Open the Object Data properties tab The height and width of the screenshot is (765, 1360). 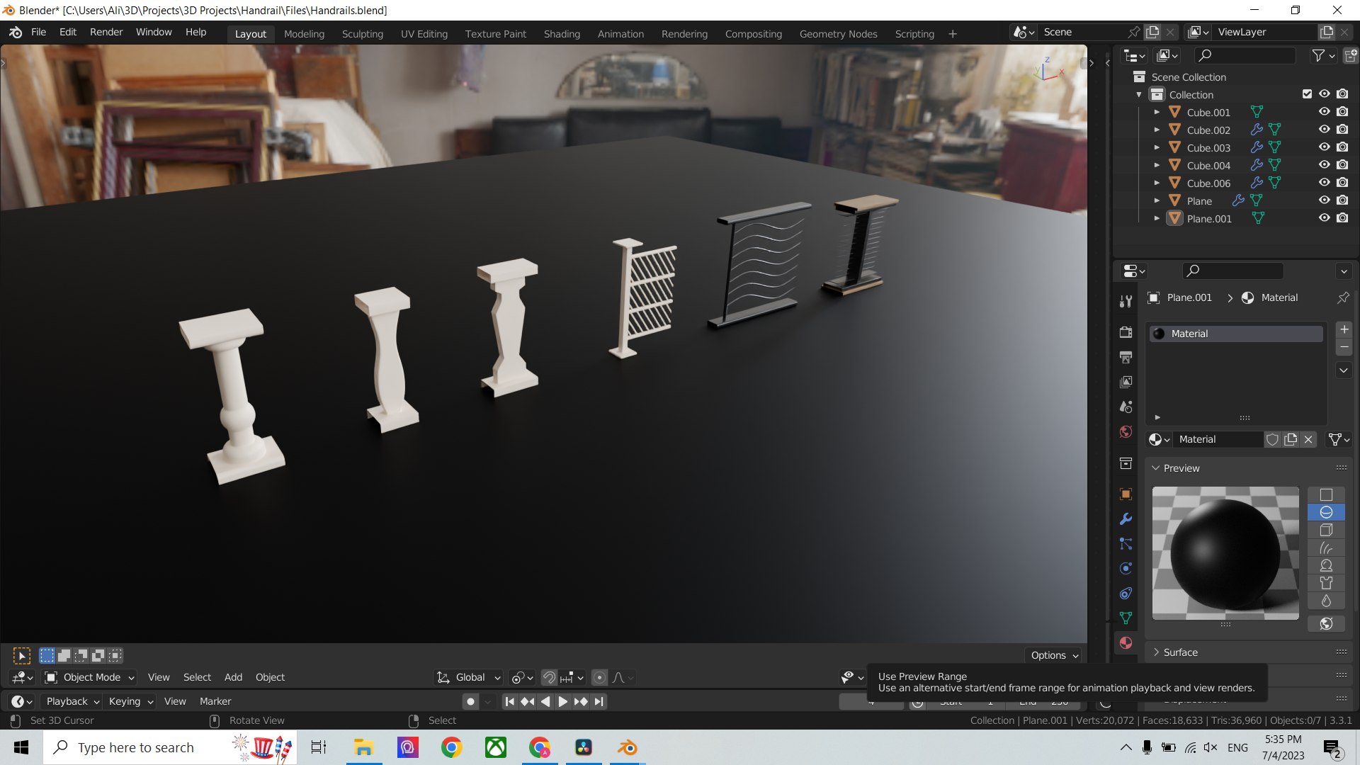click(1126, 618)
